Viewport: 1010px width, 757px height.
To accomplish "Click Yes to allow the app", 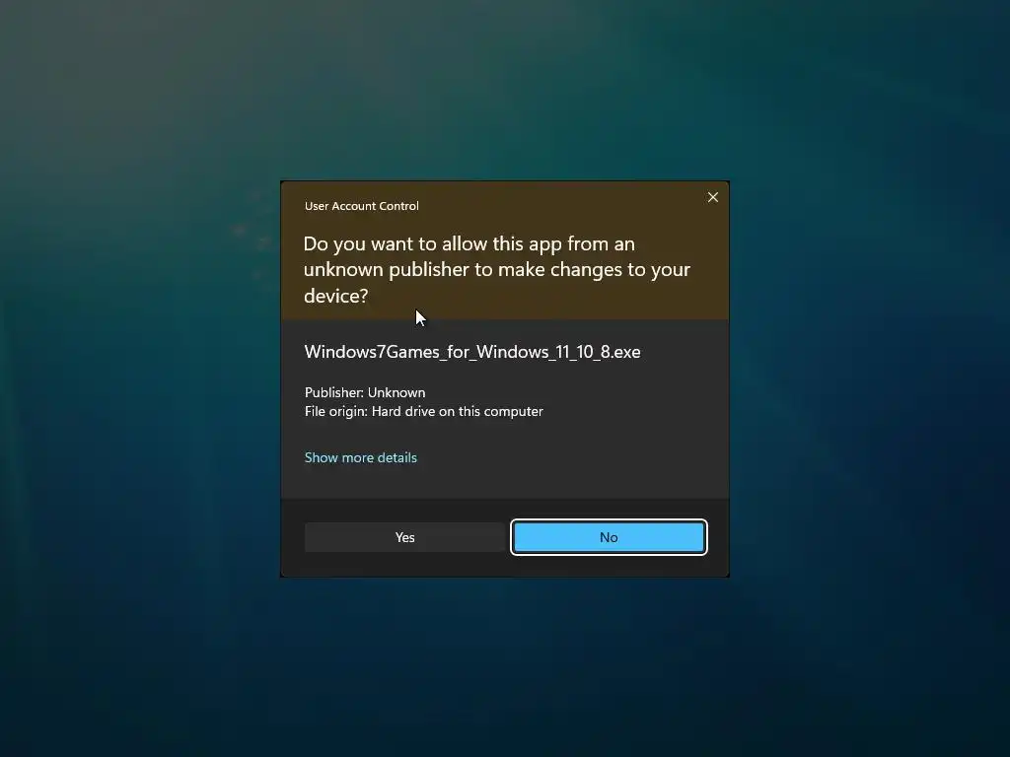I will coord(404,537).
